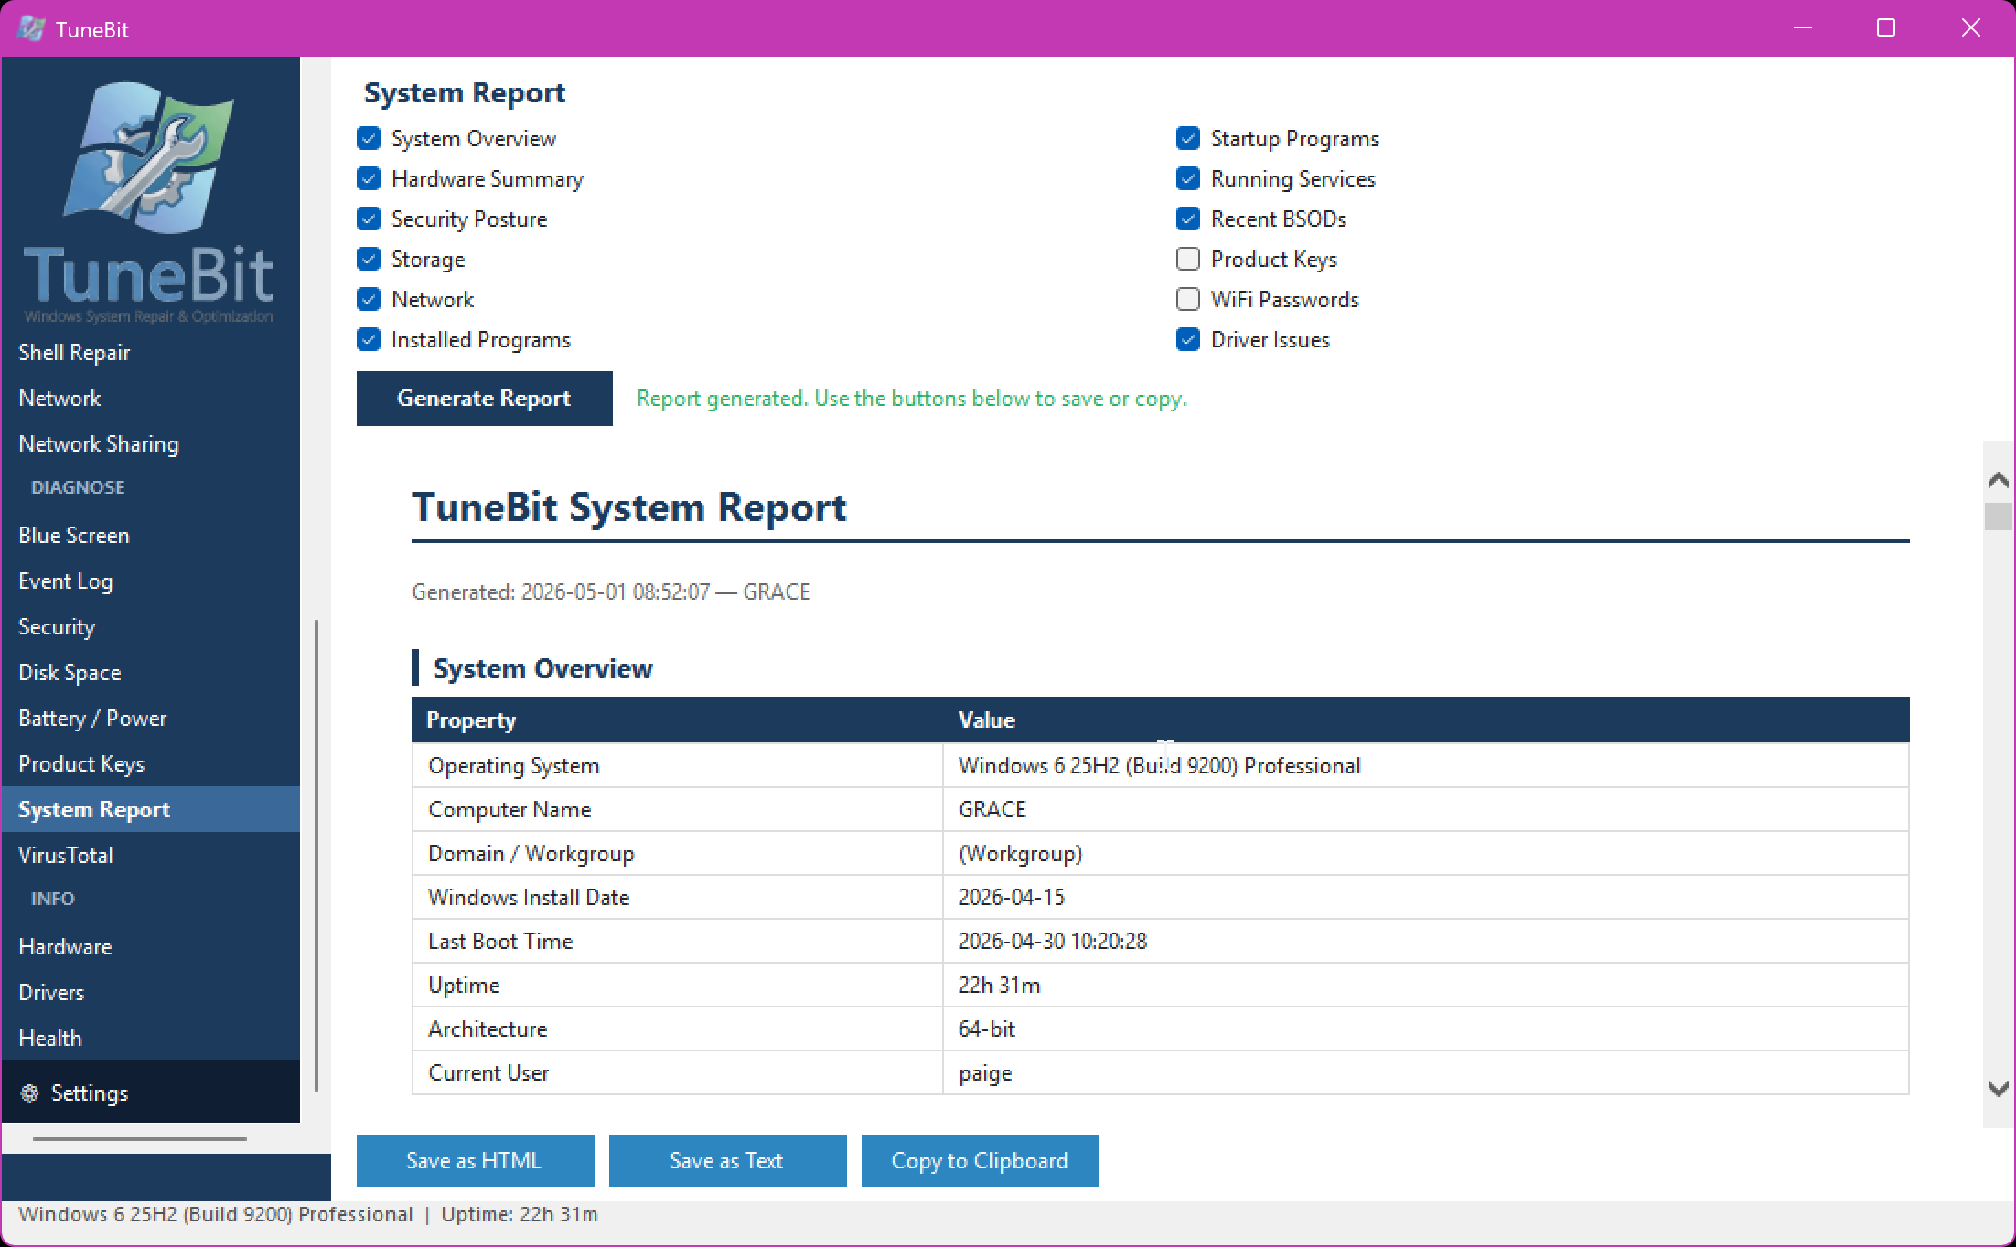Click the DIAGNOSE section label

tap(78, 487)
